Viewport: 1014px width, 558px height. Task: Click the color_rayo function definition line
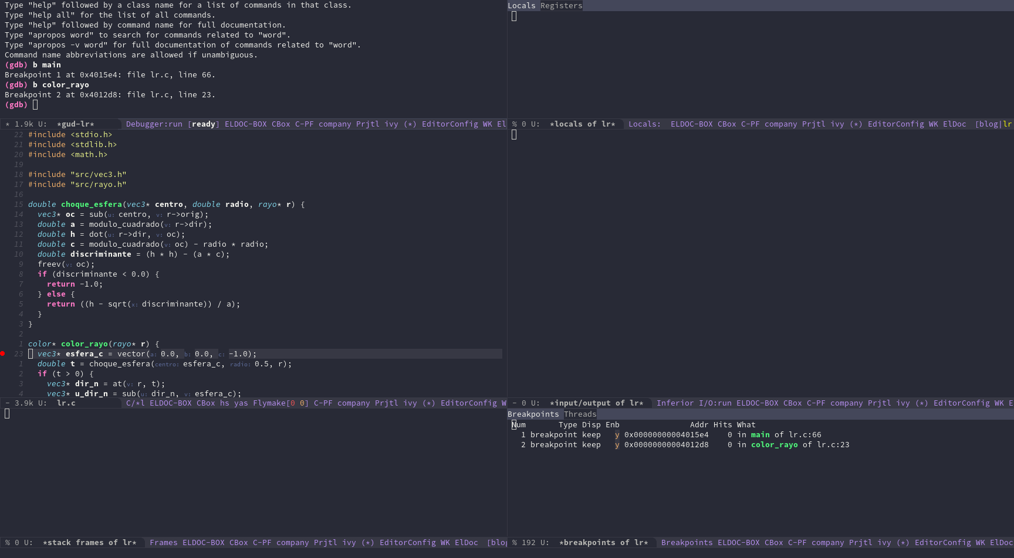94,344
